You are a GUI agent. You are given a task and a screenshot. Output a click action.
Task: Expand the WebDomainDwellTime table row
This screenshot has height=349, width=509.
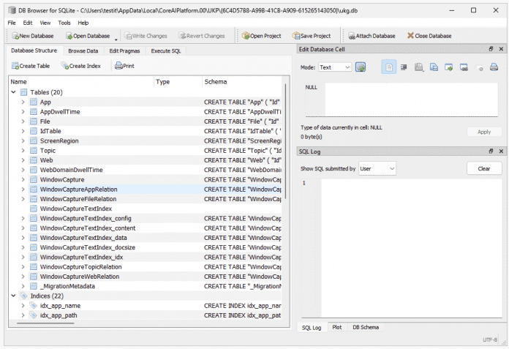click(x=23, y=170)
